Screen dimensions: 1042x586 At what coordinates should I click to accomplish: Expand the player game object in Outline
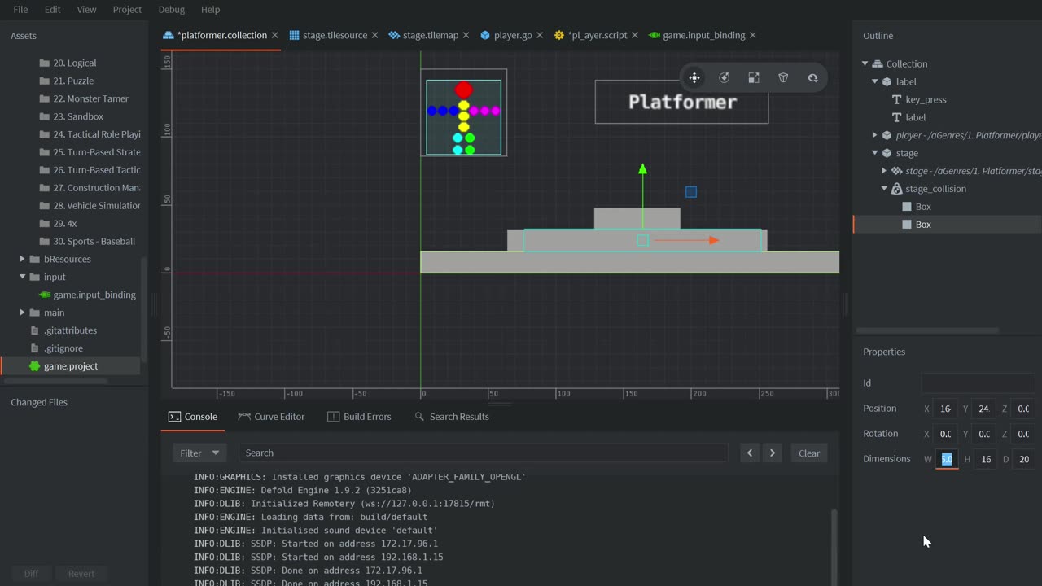tap(875, 135)
